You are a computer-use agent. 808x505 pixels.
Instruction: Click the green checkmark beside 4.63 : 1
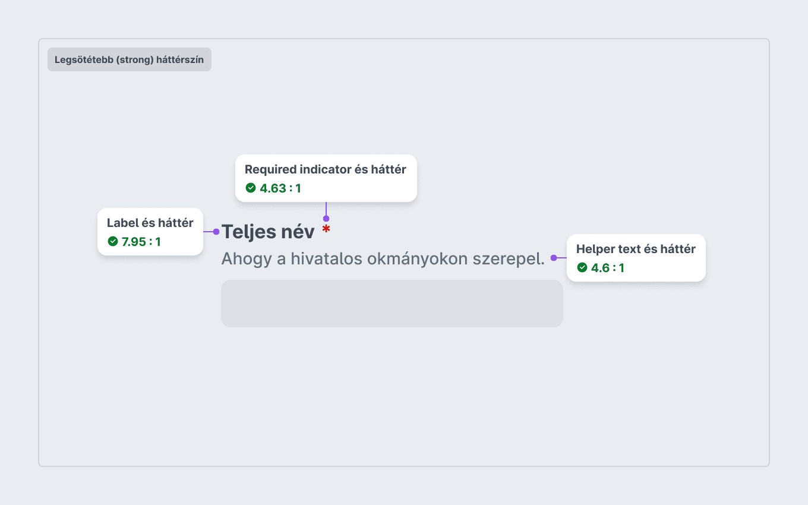click(x=251, y=188)
